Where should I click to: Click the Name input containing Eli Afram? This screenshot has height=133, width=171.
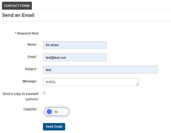point(75,45)
